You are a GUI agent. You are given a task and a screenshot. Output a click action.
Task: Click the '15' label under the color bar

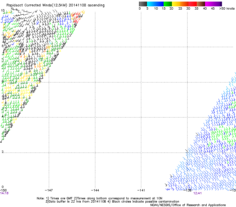[x=164, y=9]
